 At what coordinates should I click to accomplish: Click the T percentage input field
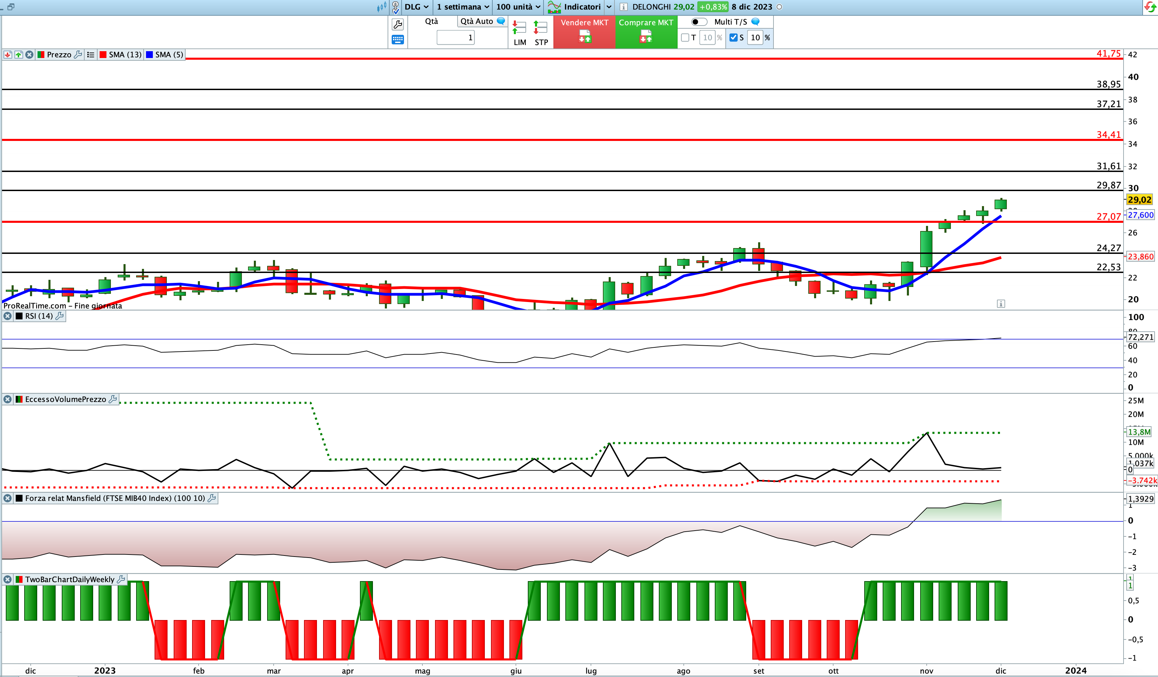tap(707, 38)
